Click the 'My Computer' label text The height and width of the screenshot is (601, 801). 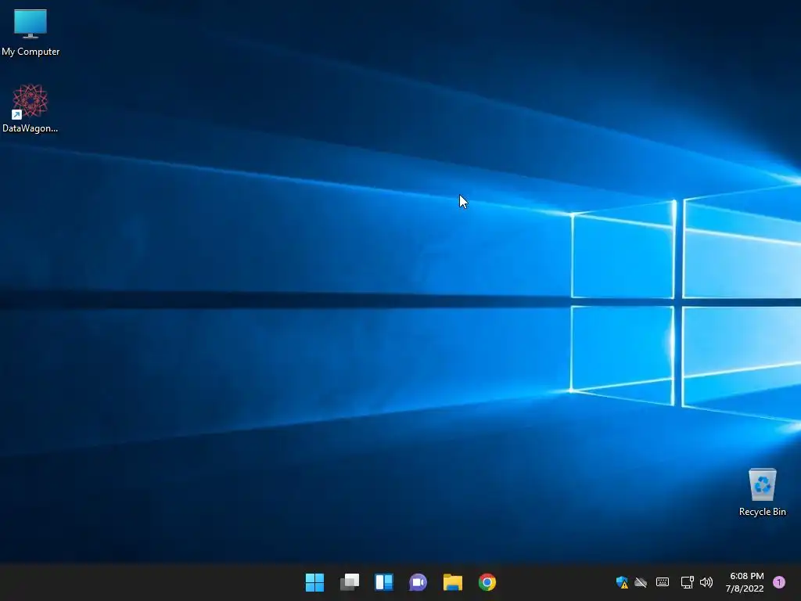click(x=31, y=52)
